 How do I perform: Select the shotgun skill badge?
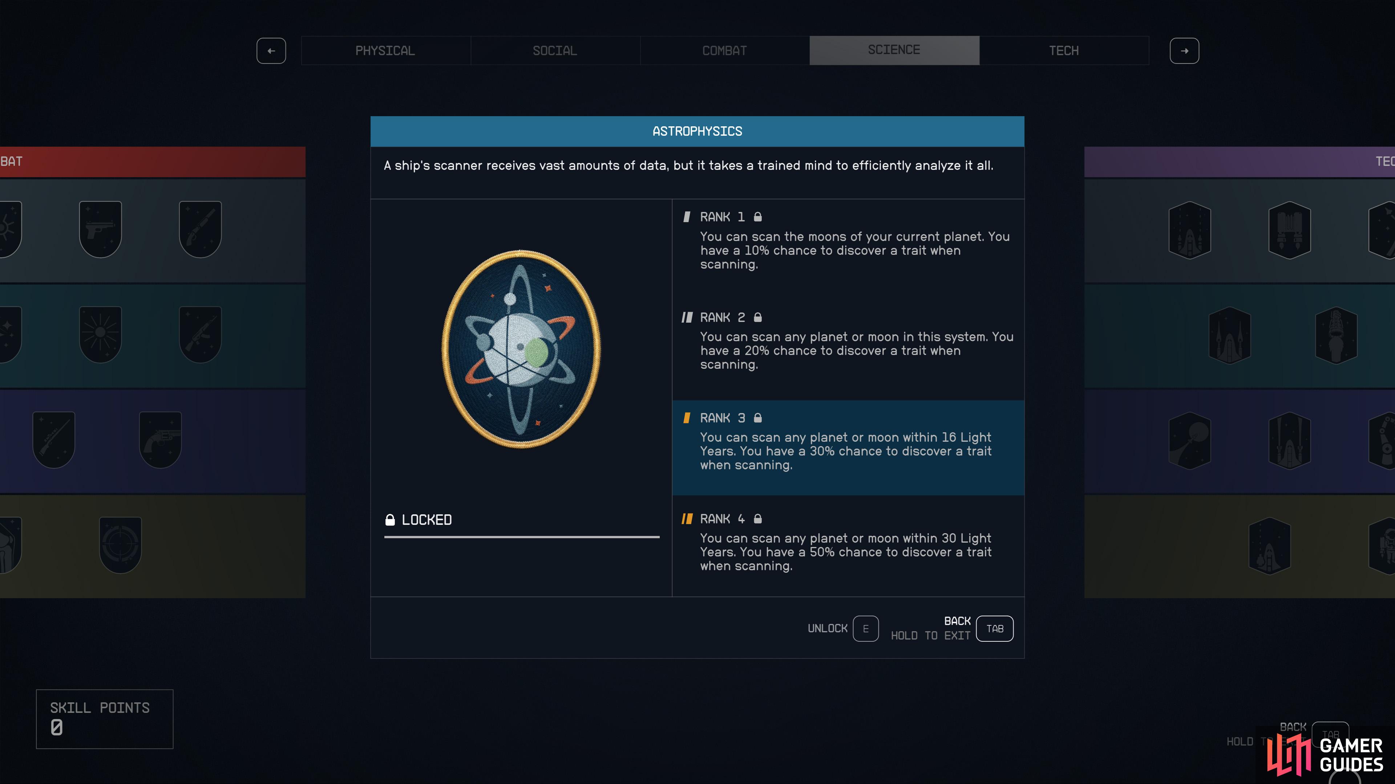coord(201,229)
